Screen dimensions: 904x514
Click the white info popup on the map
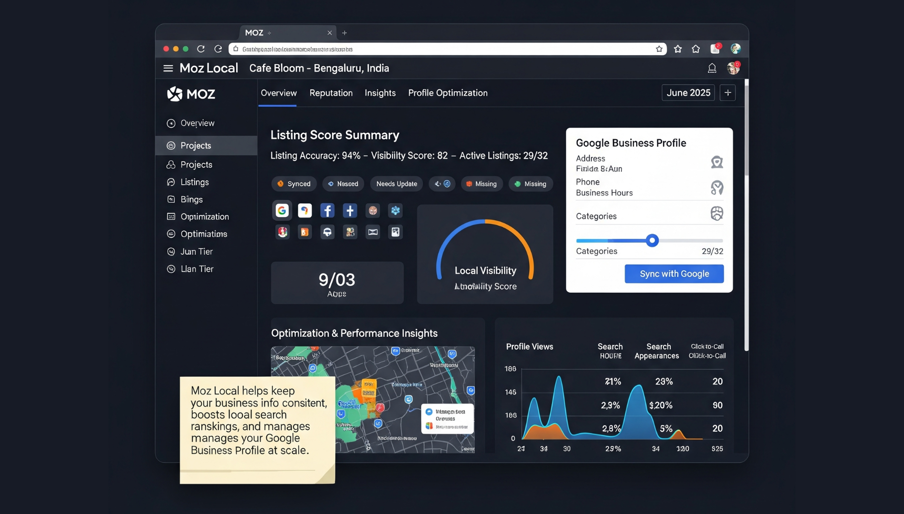(x=447, y=419)
